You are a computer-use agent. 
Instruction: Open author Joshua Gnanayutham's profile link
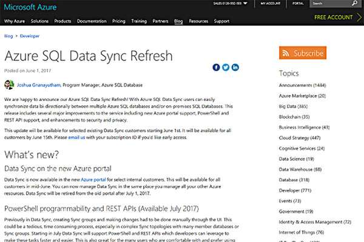[39, 85]
